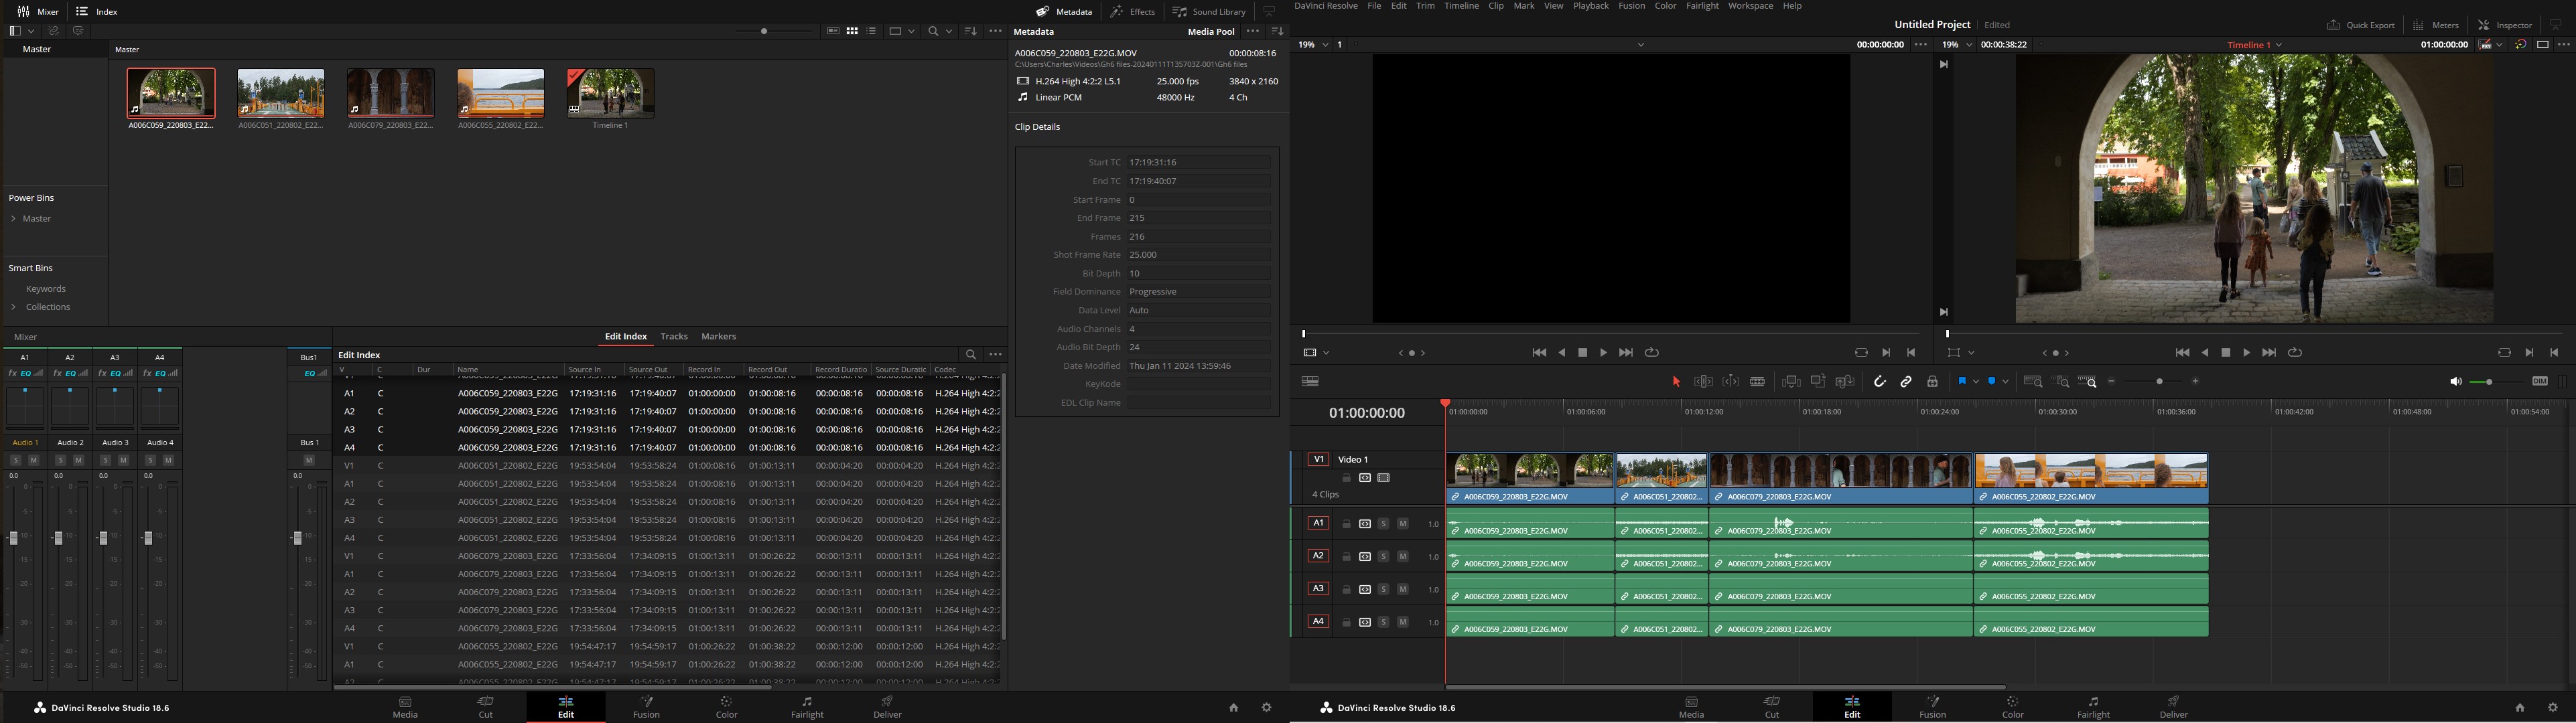Viewport: 2576px width, 723px height.
Task: Search in Edit Index magnifier icon
Action: pyautogui.click(x=970, y=355)
